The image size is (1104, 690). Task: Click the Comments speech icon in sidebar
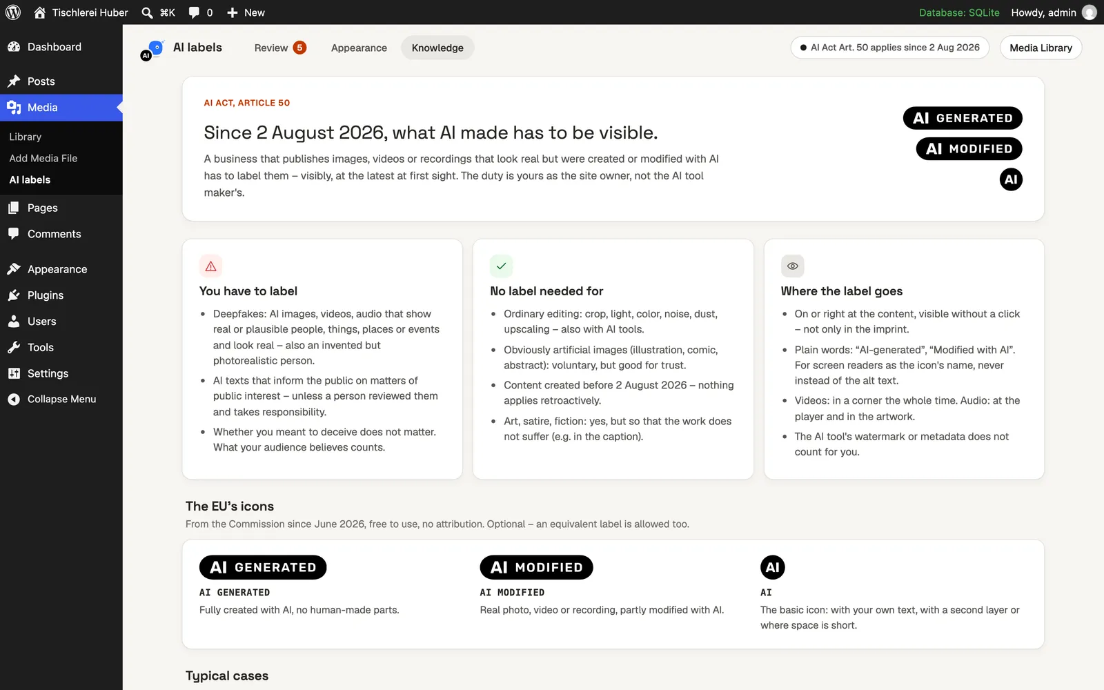pos(14,234)
